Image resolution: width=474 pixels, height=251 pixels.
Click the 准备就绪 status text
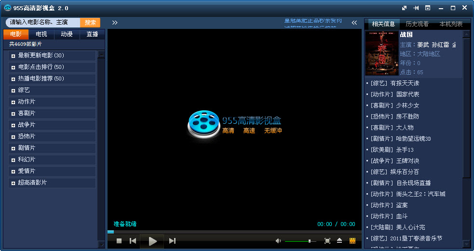125,224
